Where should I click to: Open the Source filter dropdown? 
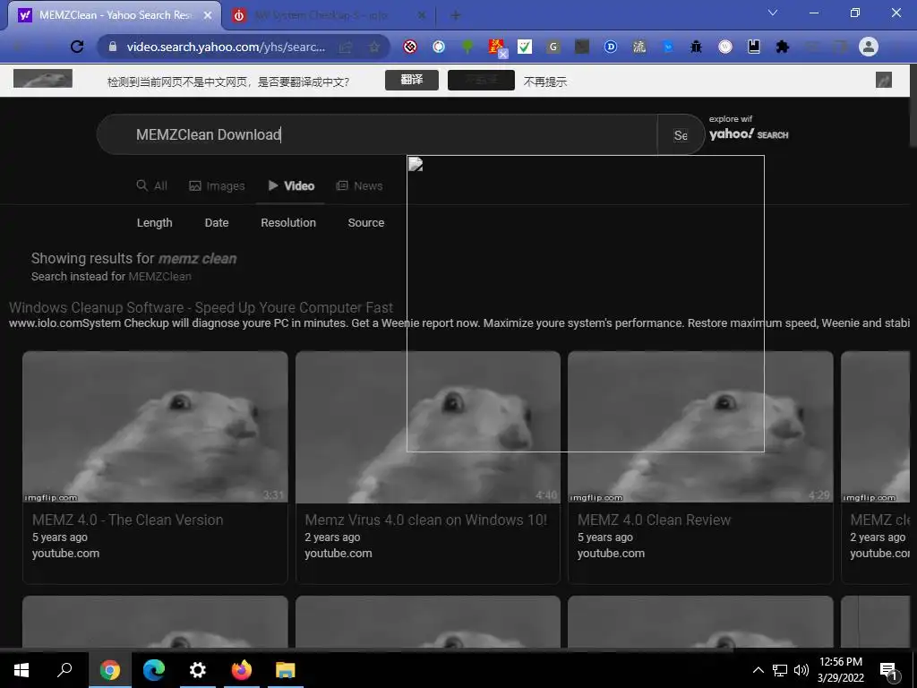click(366, 222)
